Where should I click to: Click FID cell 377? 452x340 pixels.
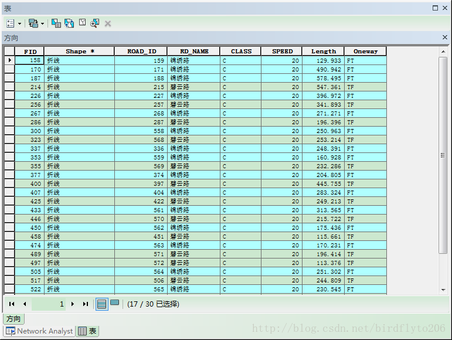point(29,175)
